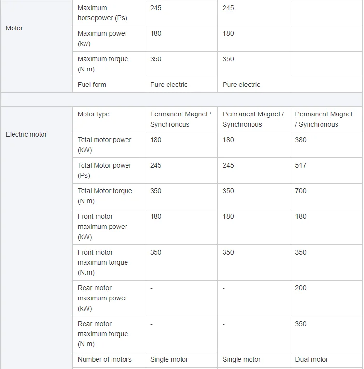Select the 380 total motor power value
Screen dimensions: 364x369
tap(301, 140)
